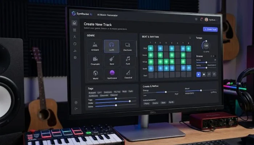Click the Play button
This screenshot has width=254, height=145.
coord(198,74)
